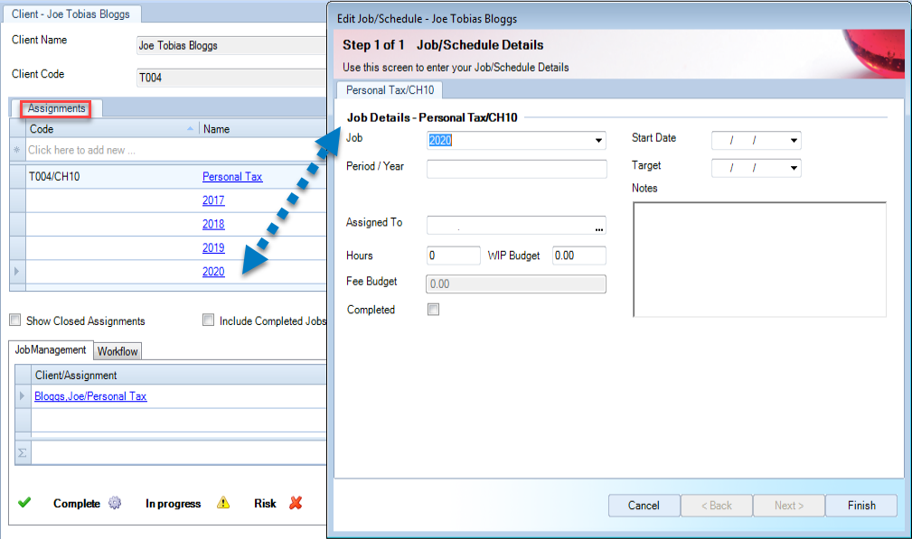Screen dimensions: 912x539
Task: Click the sigma summary row icon
Action: coord(22,453)
